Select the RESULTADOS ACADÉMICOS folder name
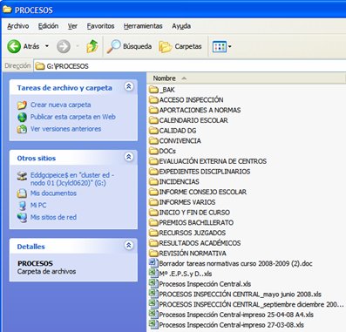 click(200, 243)
